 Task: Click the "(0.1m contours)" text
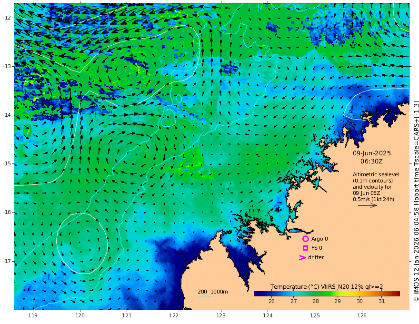pos(373,181)
